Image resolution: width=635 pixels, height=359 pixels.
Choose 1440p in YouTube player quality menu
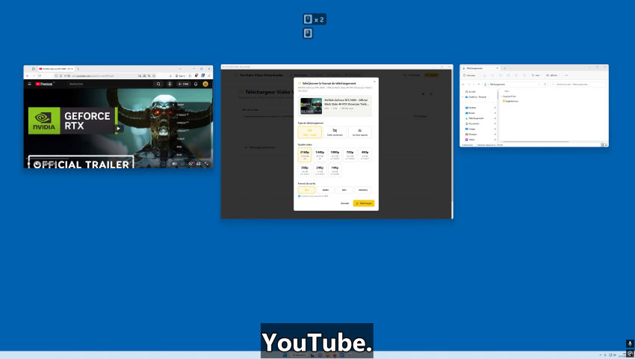pos(182,123)
